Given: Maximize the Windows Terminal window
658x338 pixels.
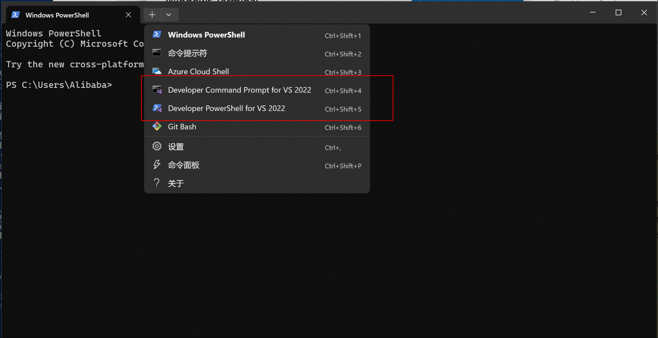Looking at the screenshot, I should [x=618, y=13].
